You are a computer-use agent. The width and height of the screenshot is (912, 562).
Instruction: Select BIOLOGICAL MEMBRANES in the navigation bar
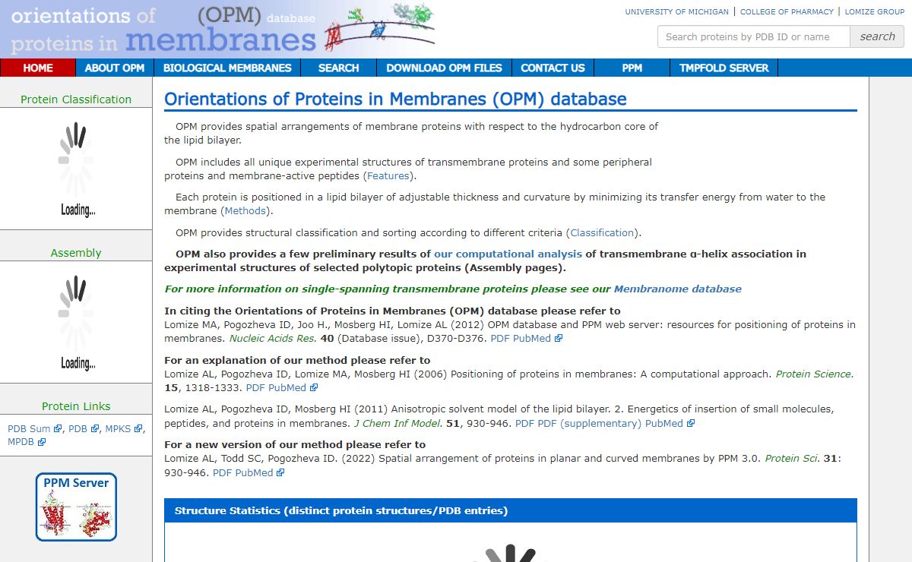point(227,68)
